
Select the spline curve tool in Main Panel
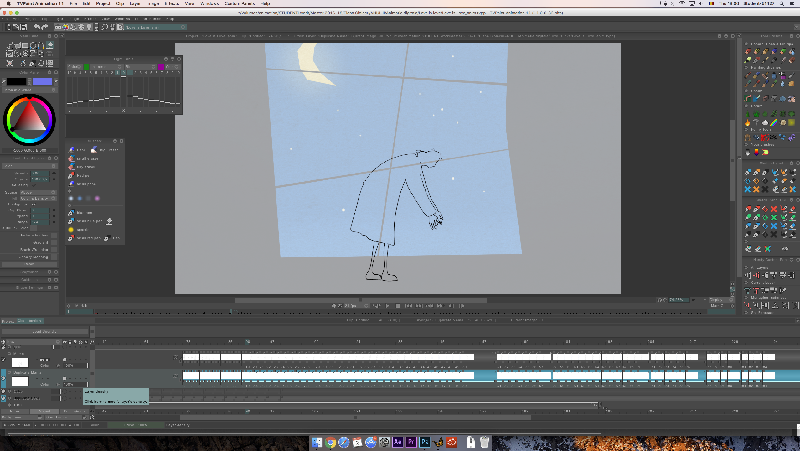(41, 45)
